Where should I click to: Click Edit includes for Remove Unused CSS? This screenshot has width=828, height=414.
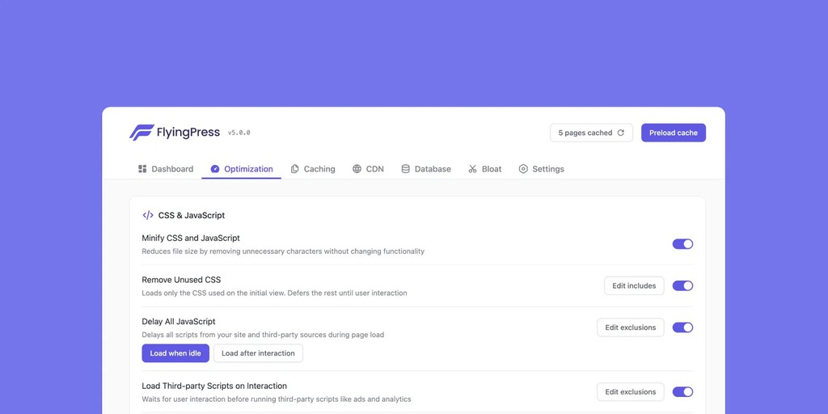634,285
